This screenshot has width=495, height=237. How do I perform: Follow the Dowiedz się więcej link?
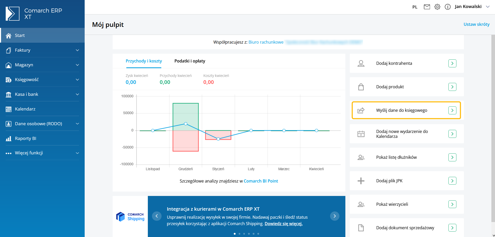coord(283,224)
